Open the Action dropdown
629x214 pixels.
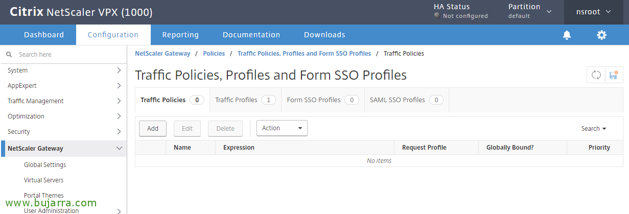282,128
